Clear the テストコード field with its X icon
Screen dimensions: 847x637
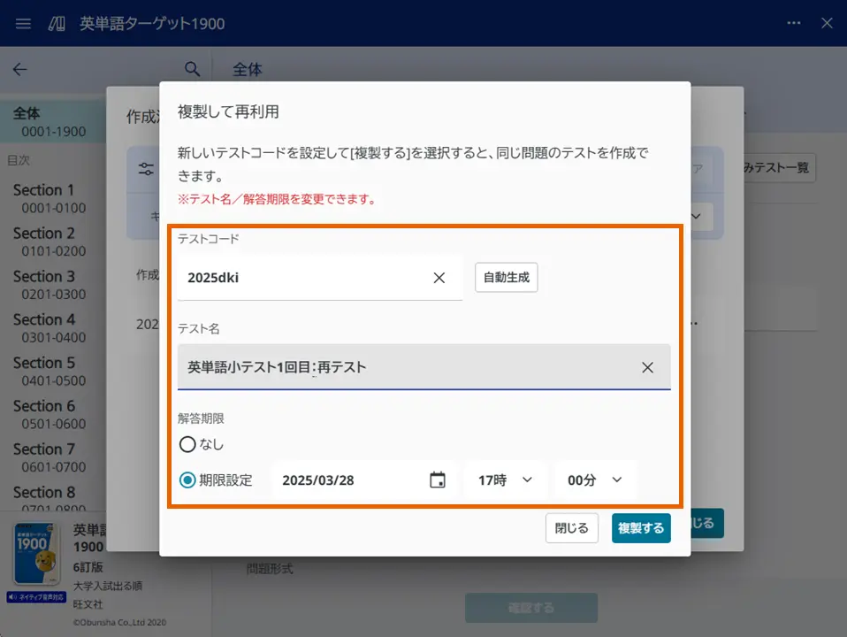pyautogui.click(x=439, y=278)
